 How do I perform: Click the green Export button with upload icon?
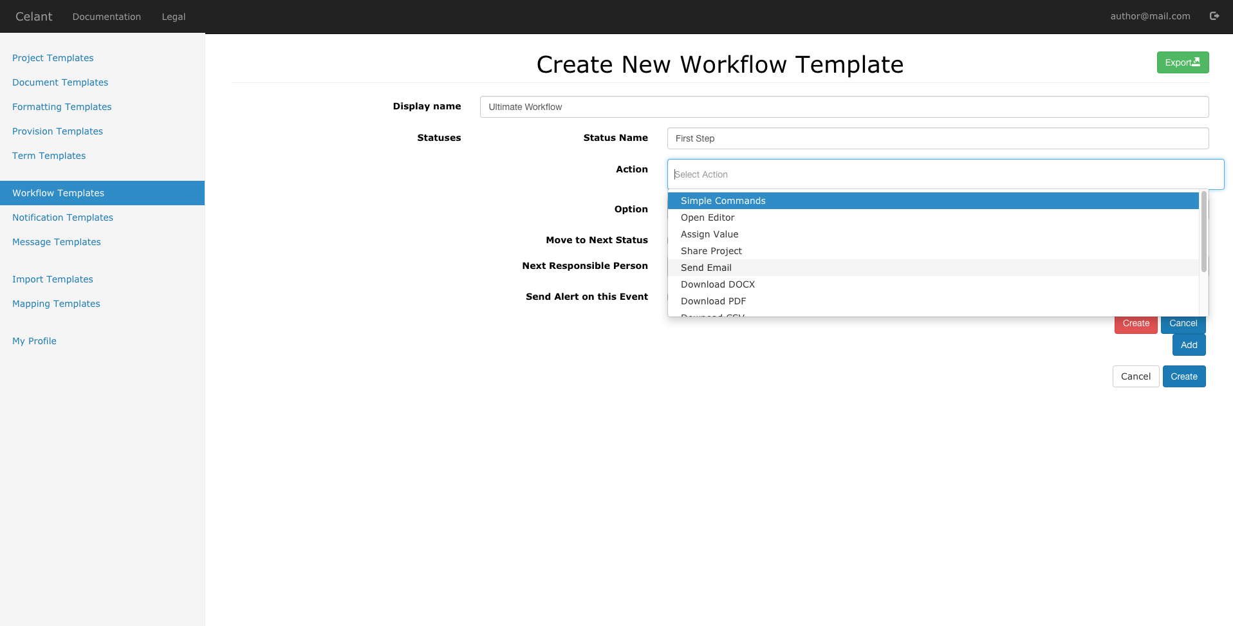click(1182, 62)
